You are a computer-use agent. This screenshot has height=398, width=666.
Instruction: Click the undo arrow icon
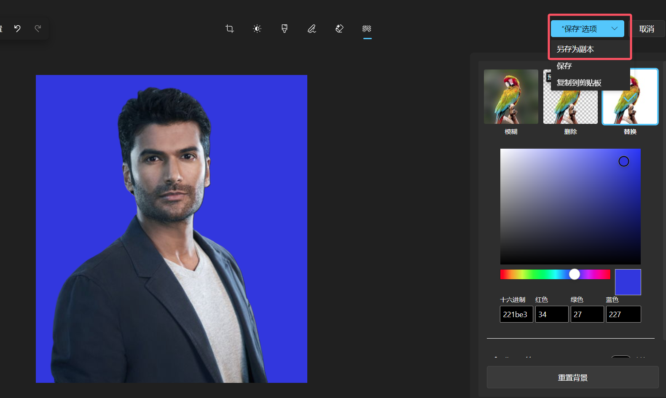(x=17, y=28)
